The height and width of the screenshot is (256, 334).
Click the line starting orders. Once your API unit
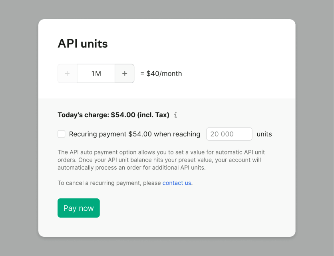(159, 160)
